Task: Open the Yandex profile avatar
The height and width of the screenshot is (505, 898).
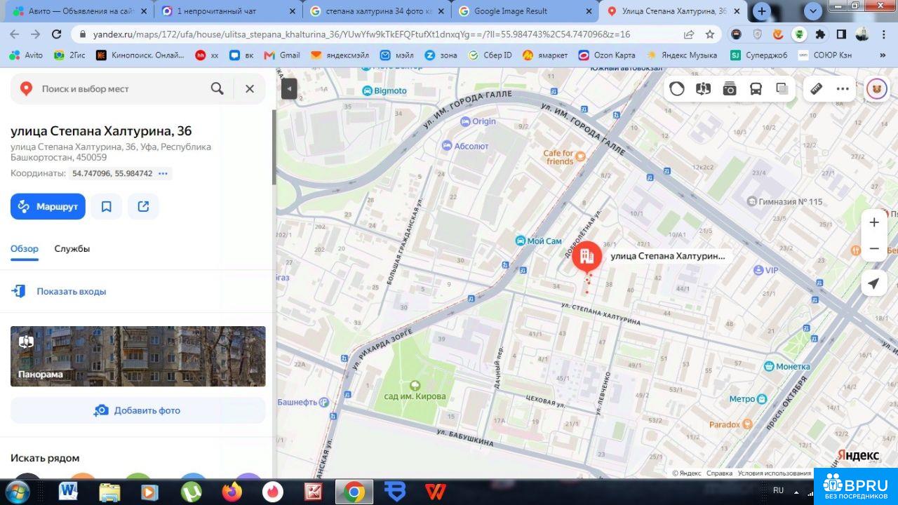Action: coord(876,88)
